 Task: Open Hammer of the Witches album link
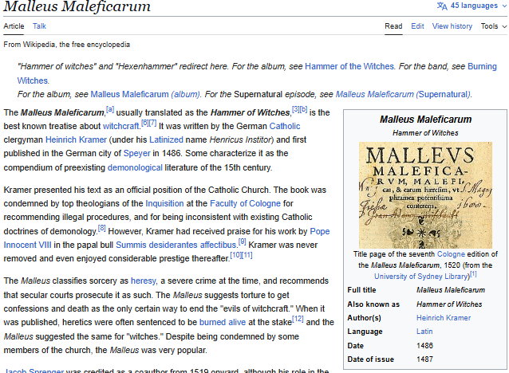click(x=349, y=66)
